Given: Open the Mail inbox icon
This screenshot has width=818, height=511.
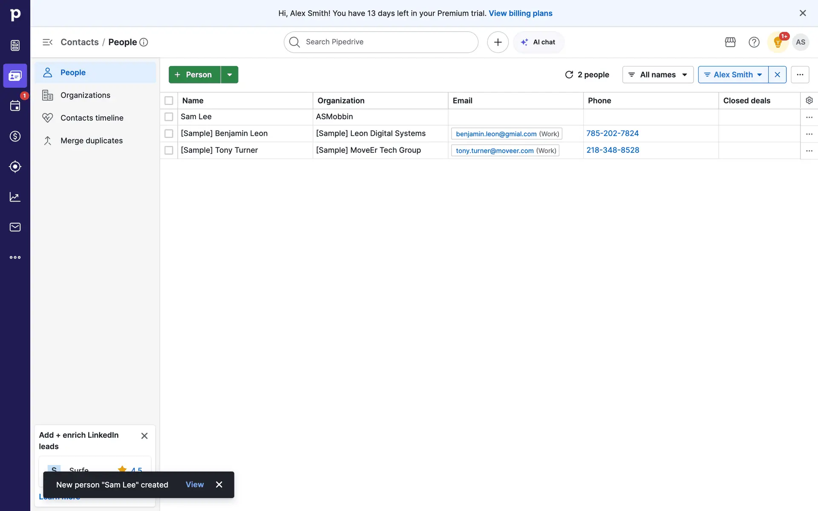Looking at the screenshot, I should coord(15,227).
